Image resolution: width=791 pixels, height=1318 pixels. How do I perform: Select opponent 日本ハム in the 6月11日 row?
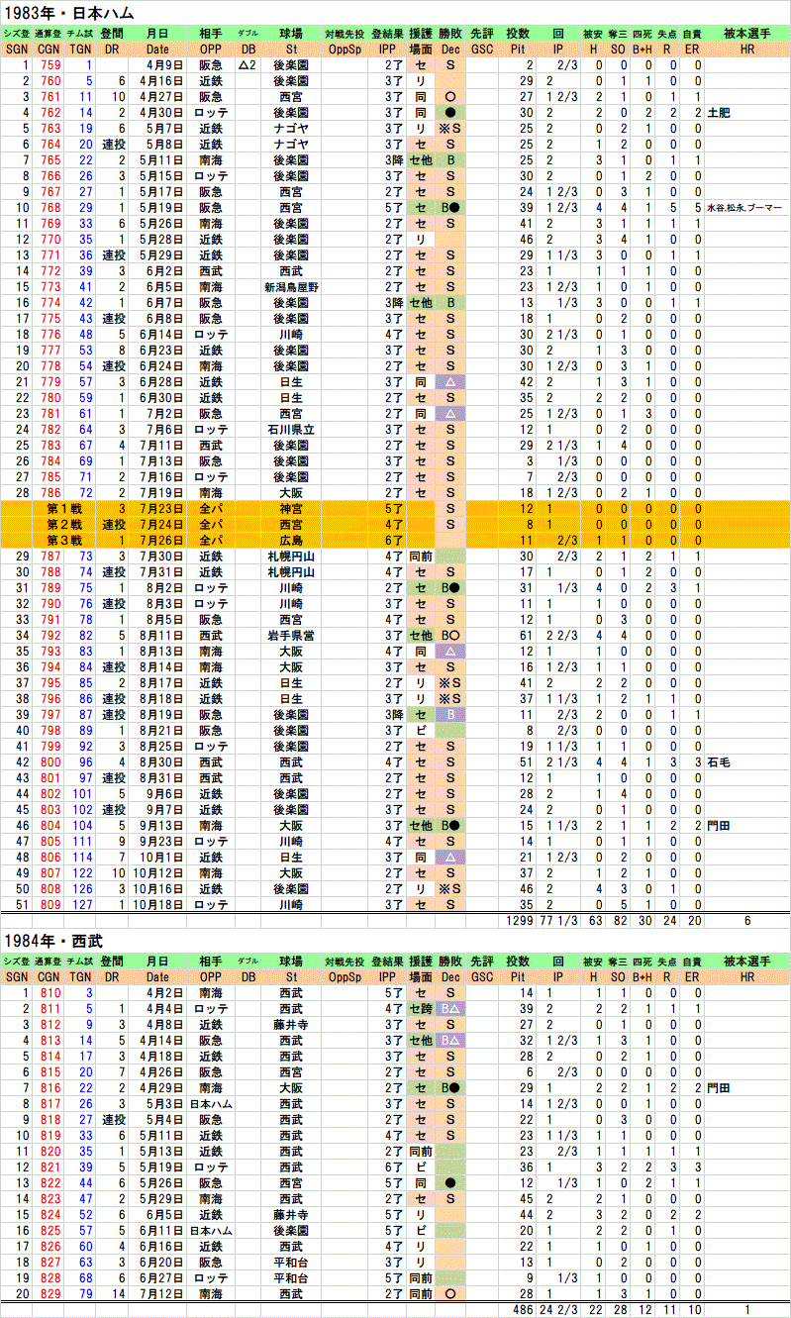[x=212, y=1230]
